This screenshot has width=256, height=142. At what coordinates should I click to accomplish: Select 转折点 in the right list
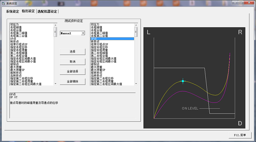(95, 41)
